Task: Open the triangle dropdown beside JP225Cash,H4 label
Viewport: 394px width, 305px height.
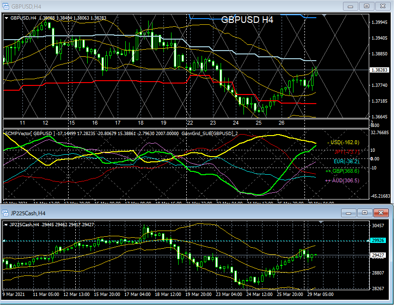Action: (x=6, y=225)
